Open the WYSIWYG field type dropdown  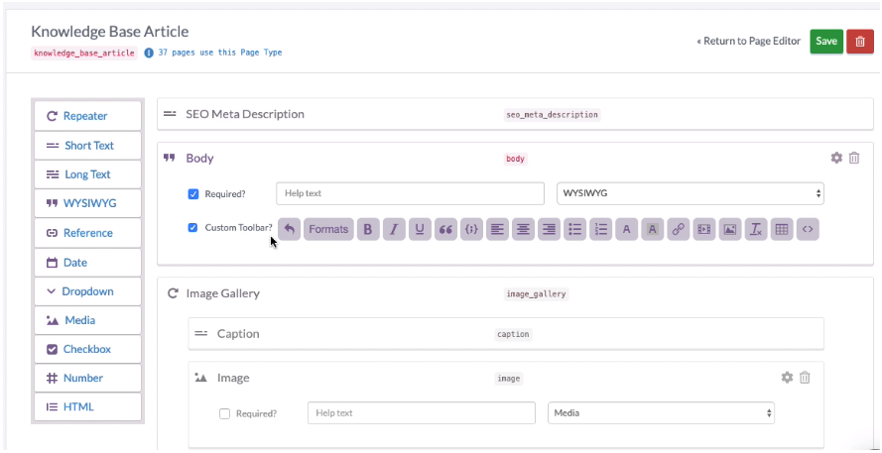[x=691, y=193]
